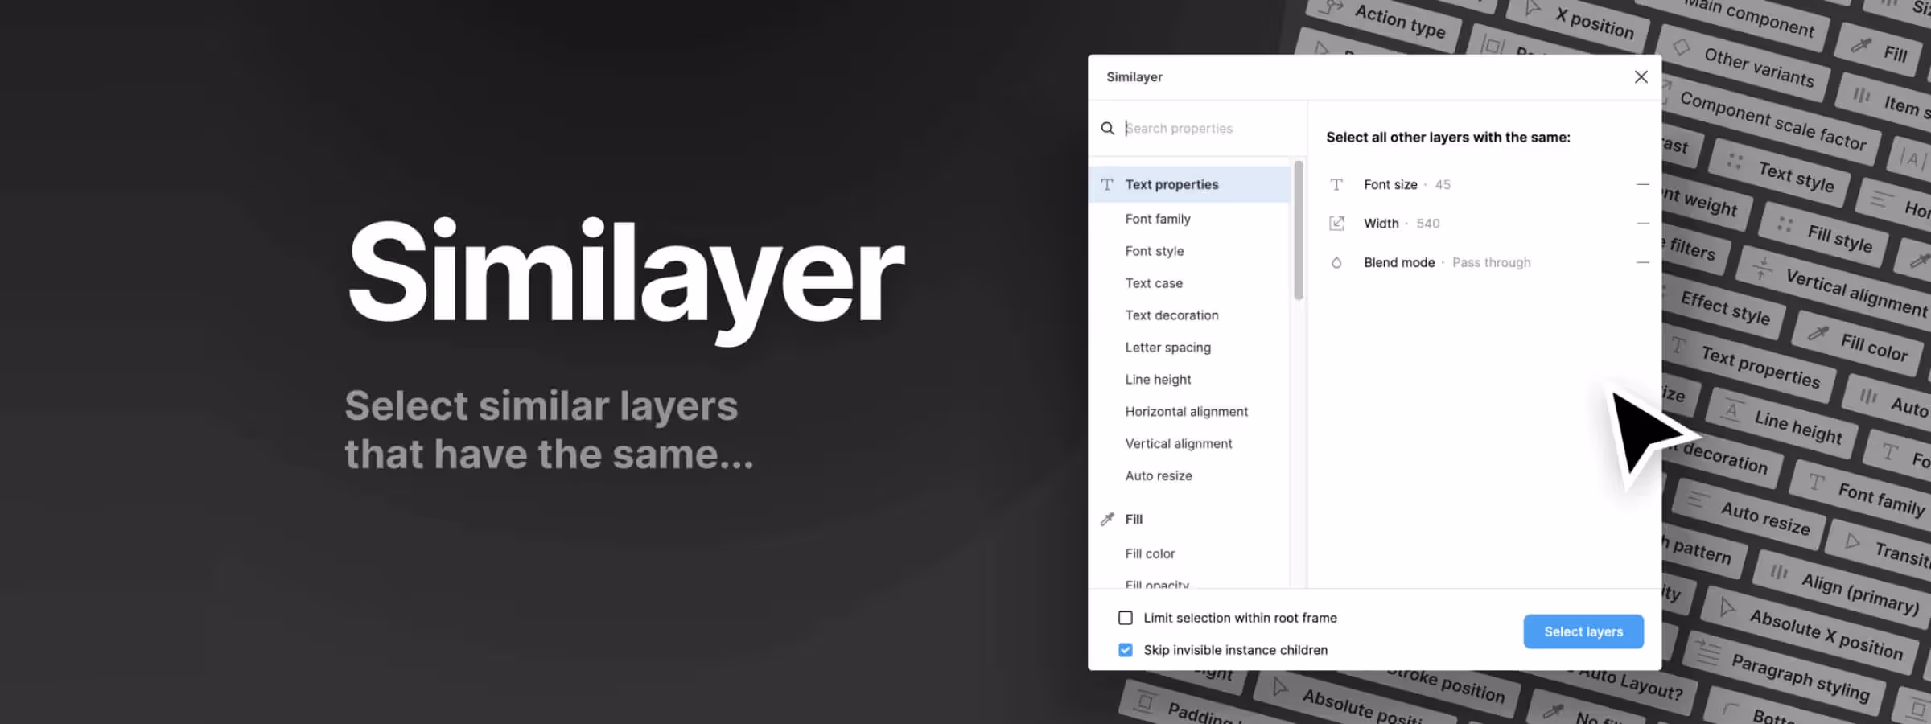Select the Fill category heading

[x=1134, y=520]
